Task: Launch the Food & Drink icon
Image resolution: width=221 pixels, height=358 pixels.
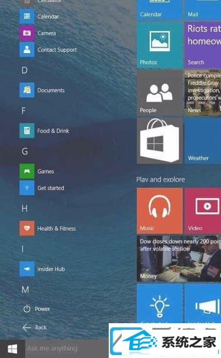Action: (27, 130)
